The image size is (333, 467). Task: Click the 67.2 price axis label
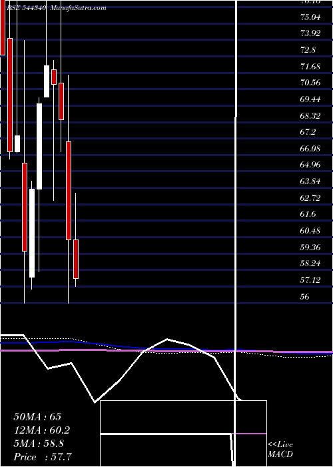(x=308, y=133)
